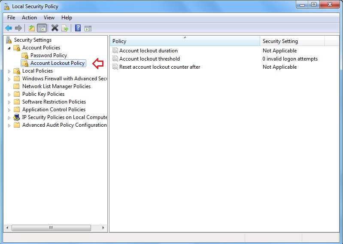Select Password Policy in the tree
The image size is (343, 244).
[x=49, y=55]
